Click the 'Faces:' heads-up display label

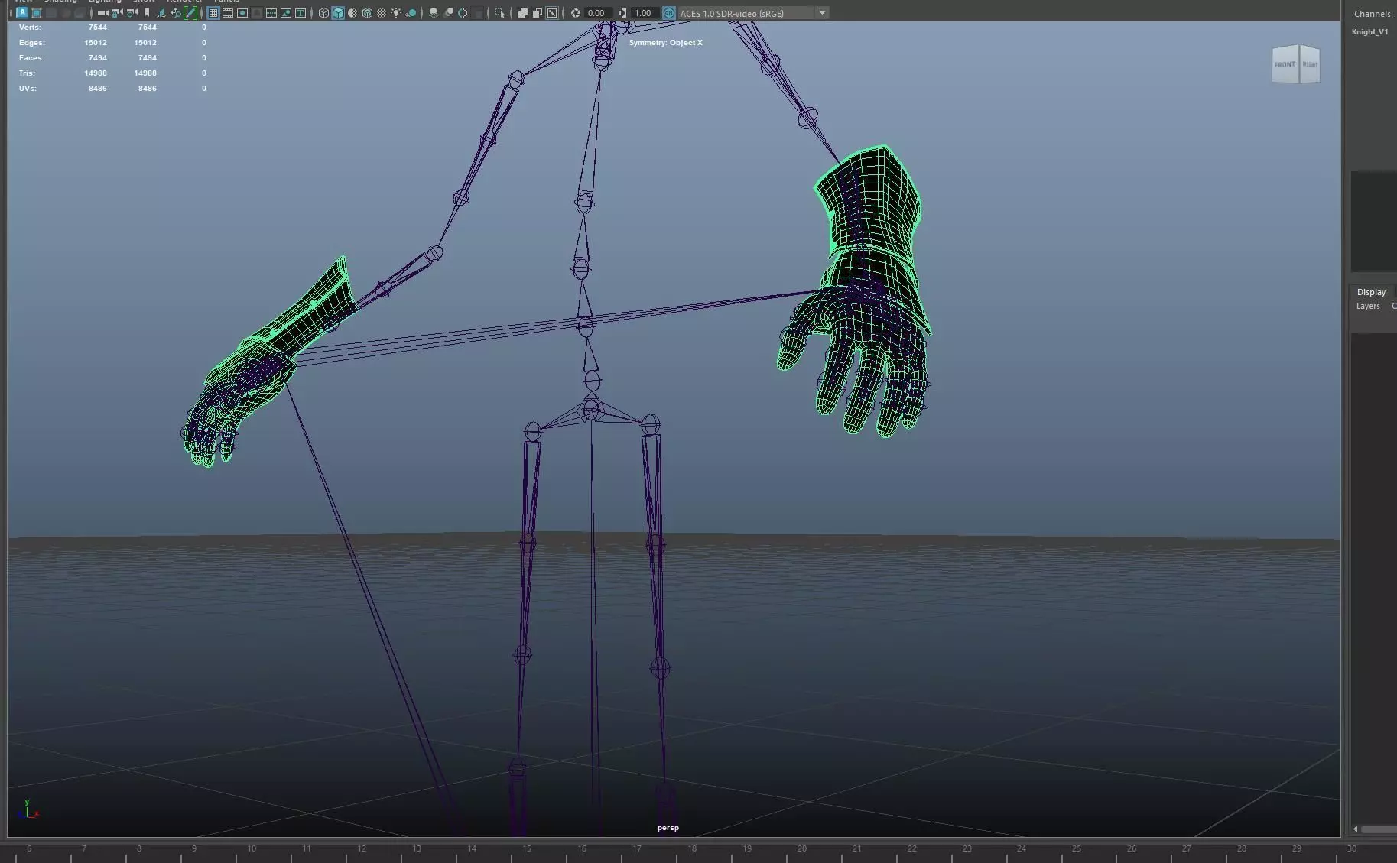pos(31,57)
